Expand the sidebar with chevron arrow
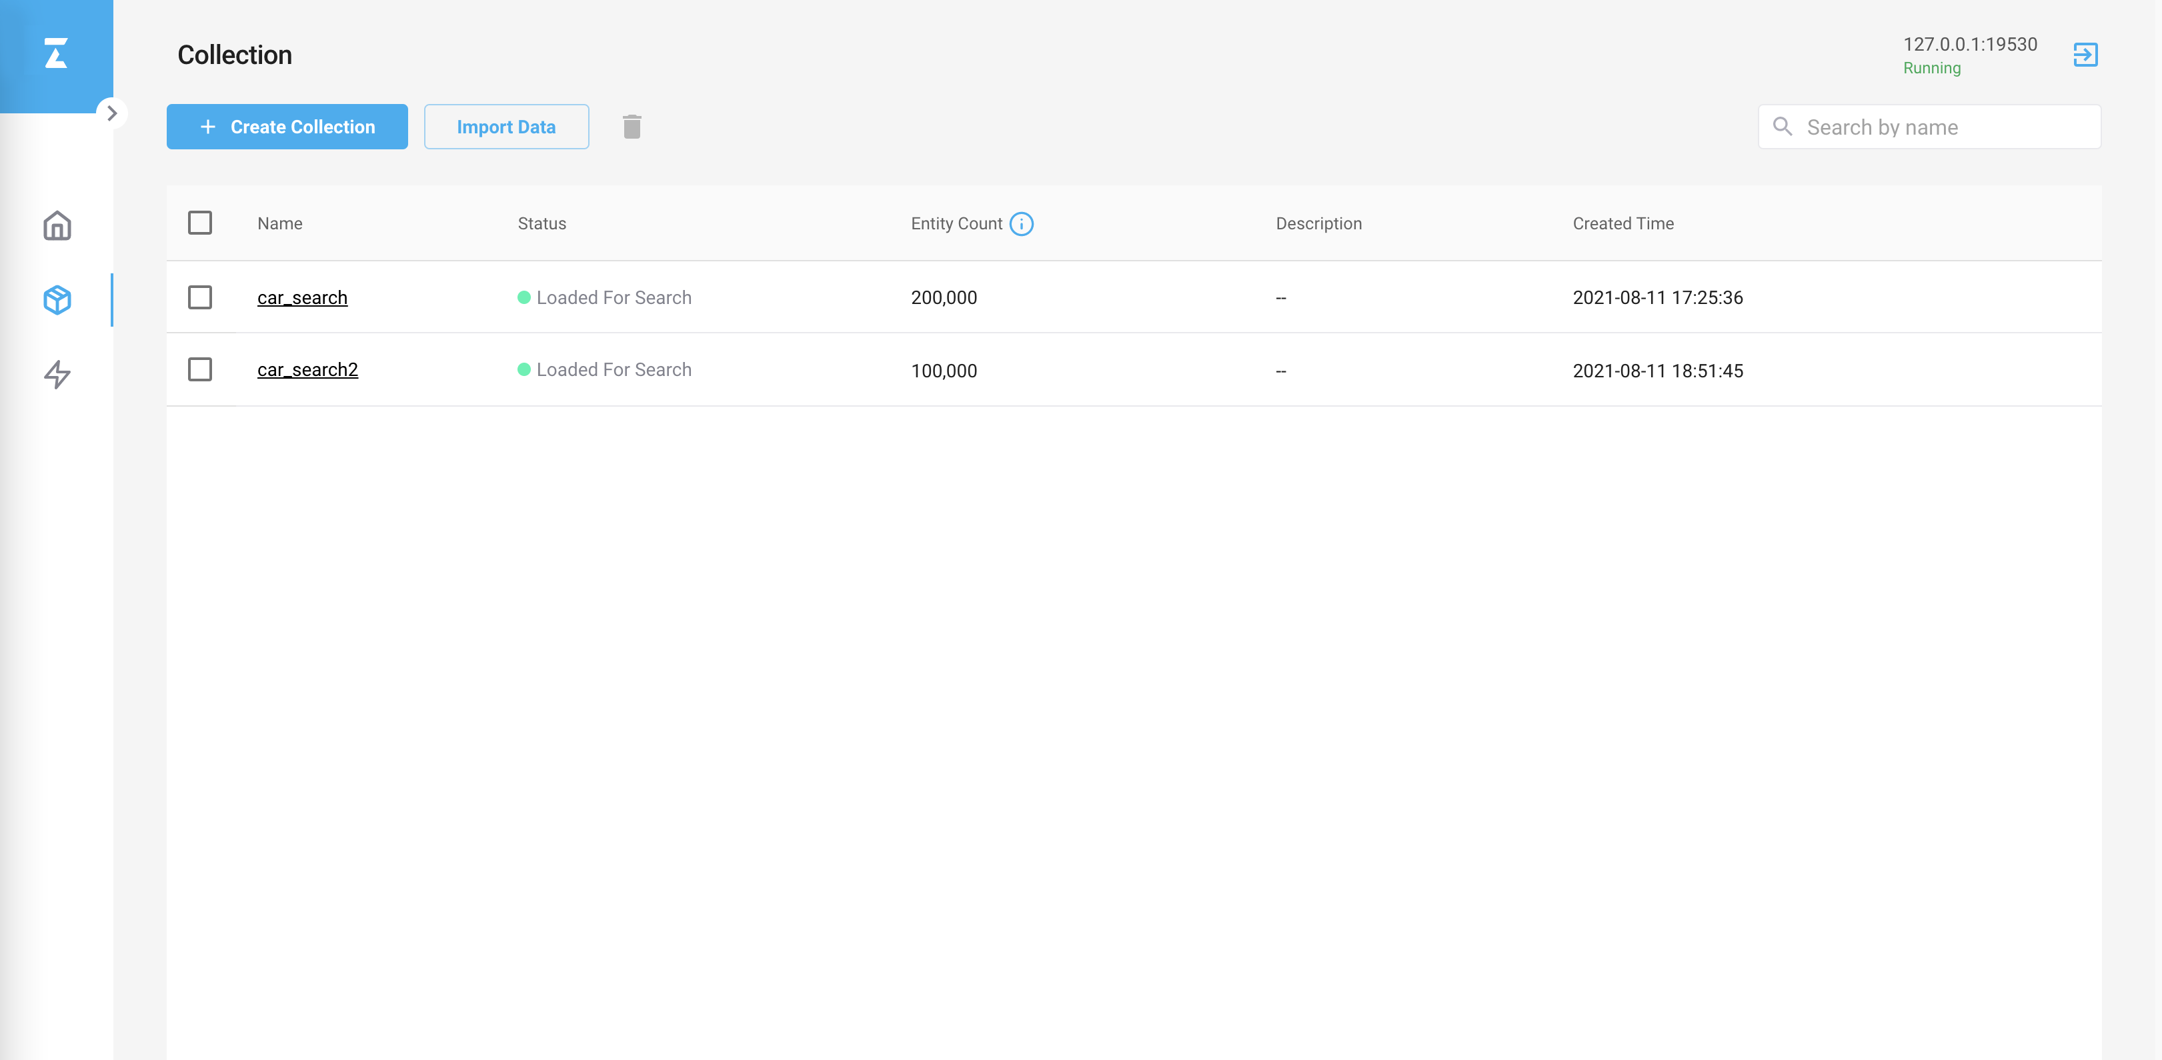 [x=111, y=113]
